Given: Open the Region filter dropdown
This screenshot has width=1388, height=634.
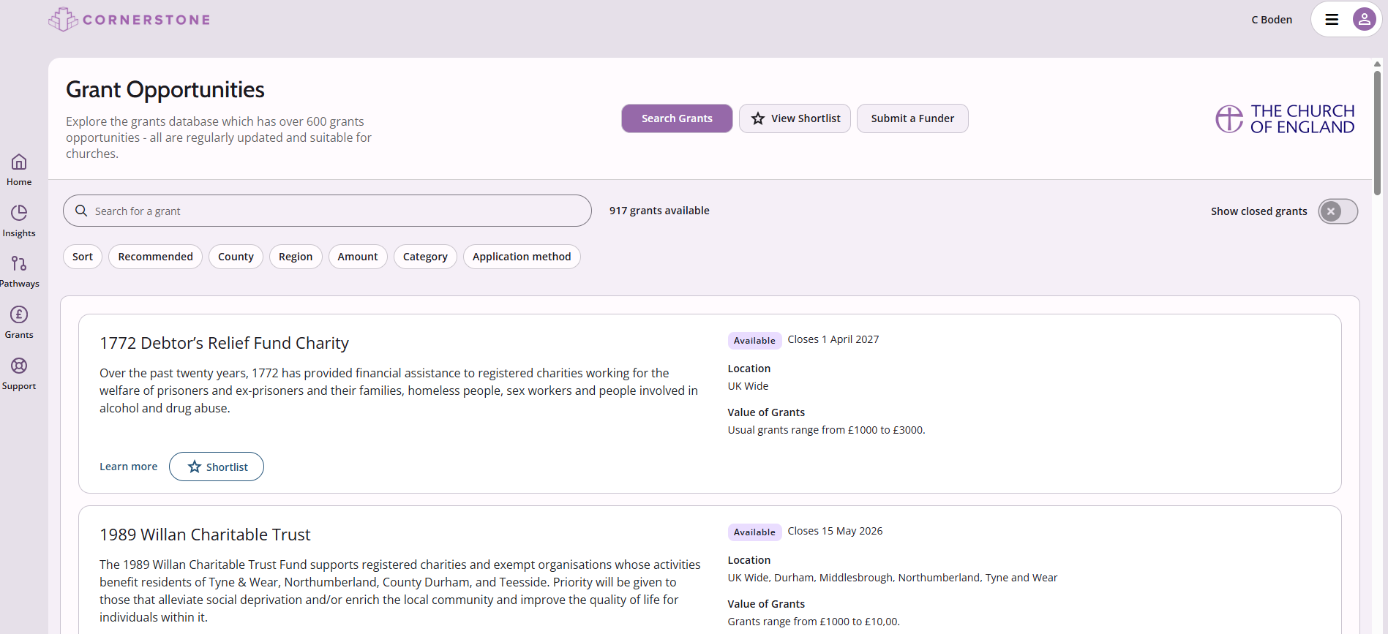Looking at the screenshot, I should point(296,257).
